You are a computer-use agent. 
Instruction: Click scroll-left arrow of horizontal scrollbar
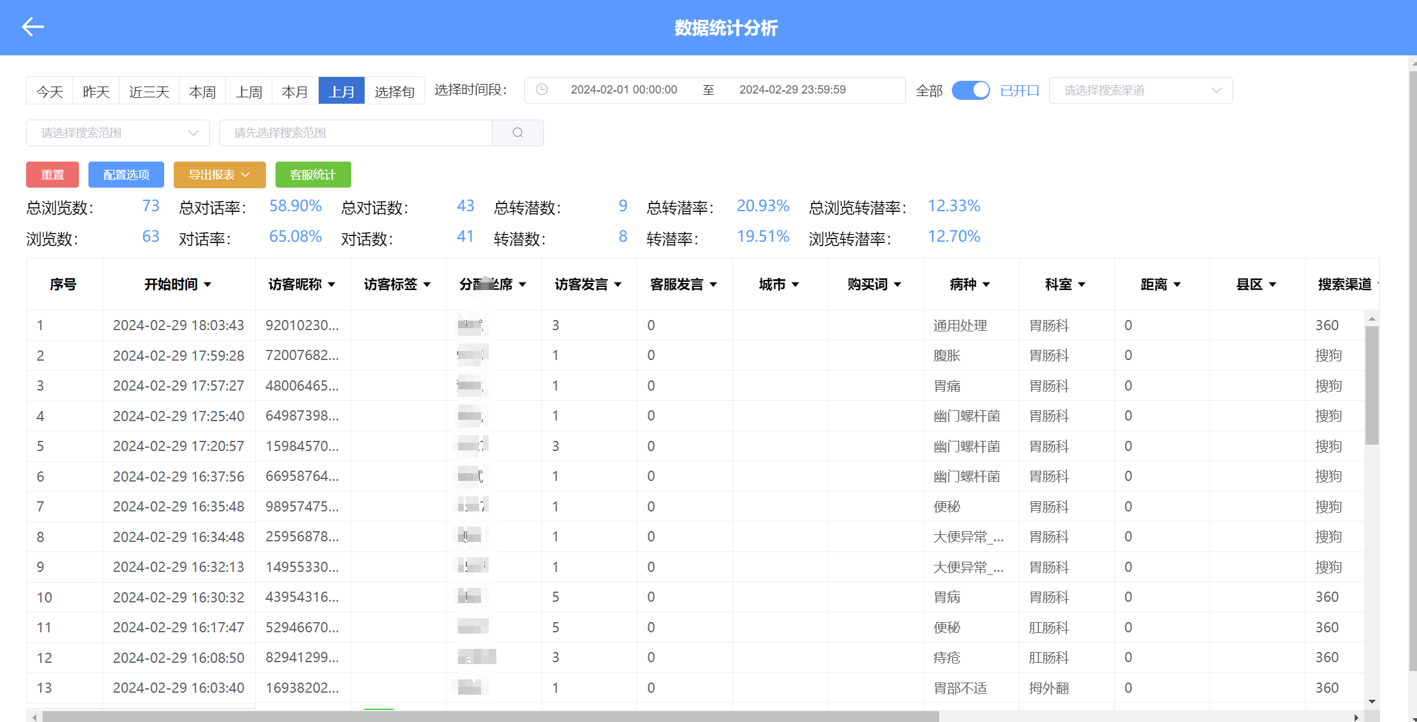34,718
